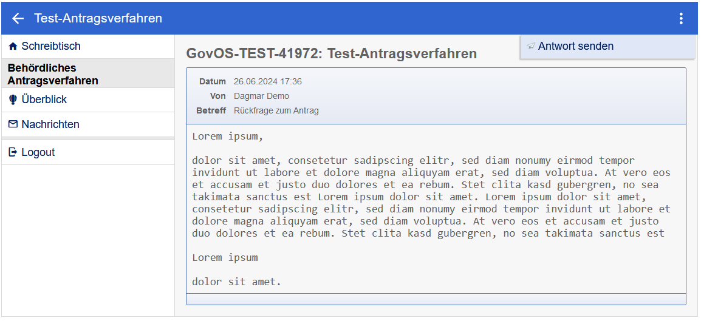
Task: Click the Test-Antragsverfahren title in the top bar
Action: coord(98,18)
